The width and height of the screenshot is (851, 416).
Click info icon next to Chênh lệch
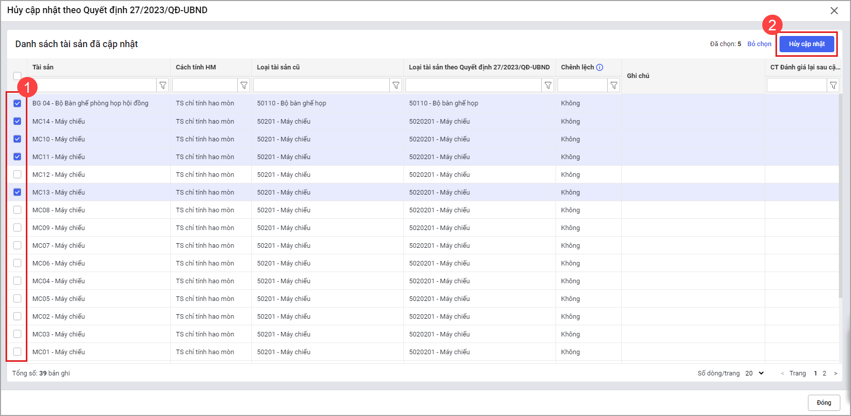tap(600, 67)
